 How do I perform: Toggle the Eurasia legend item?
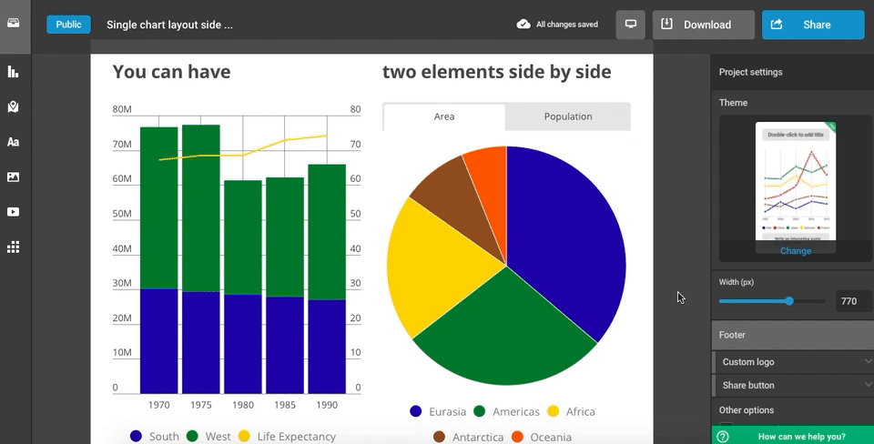441,411
